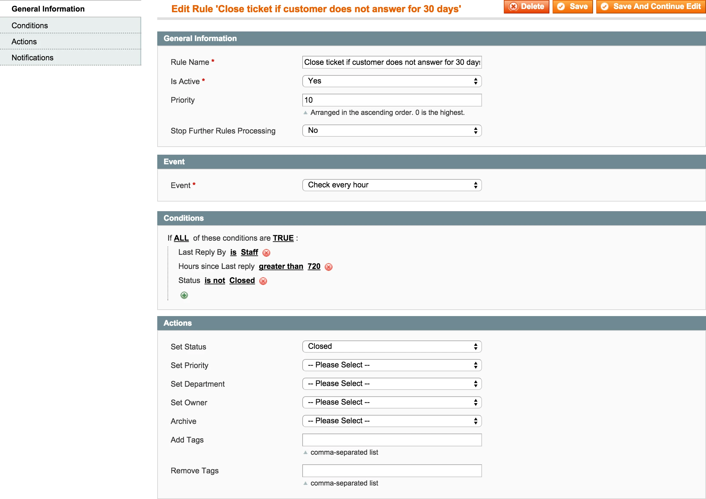Viewport: 706px width, 499px height.
Task: Click the ascending-order note icon under Priority
Action: click(306, 112)
